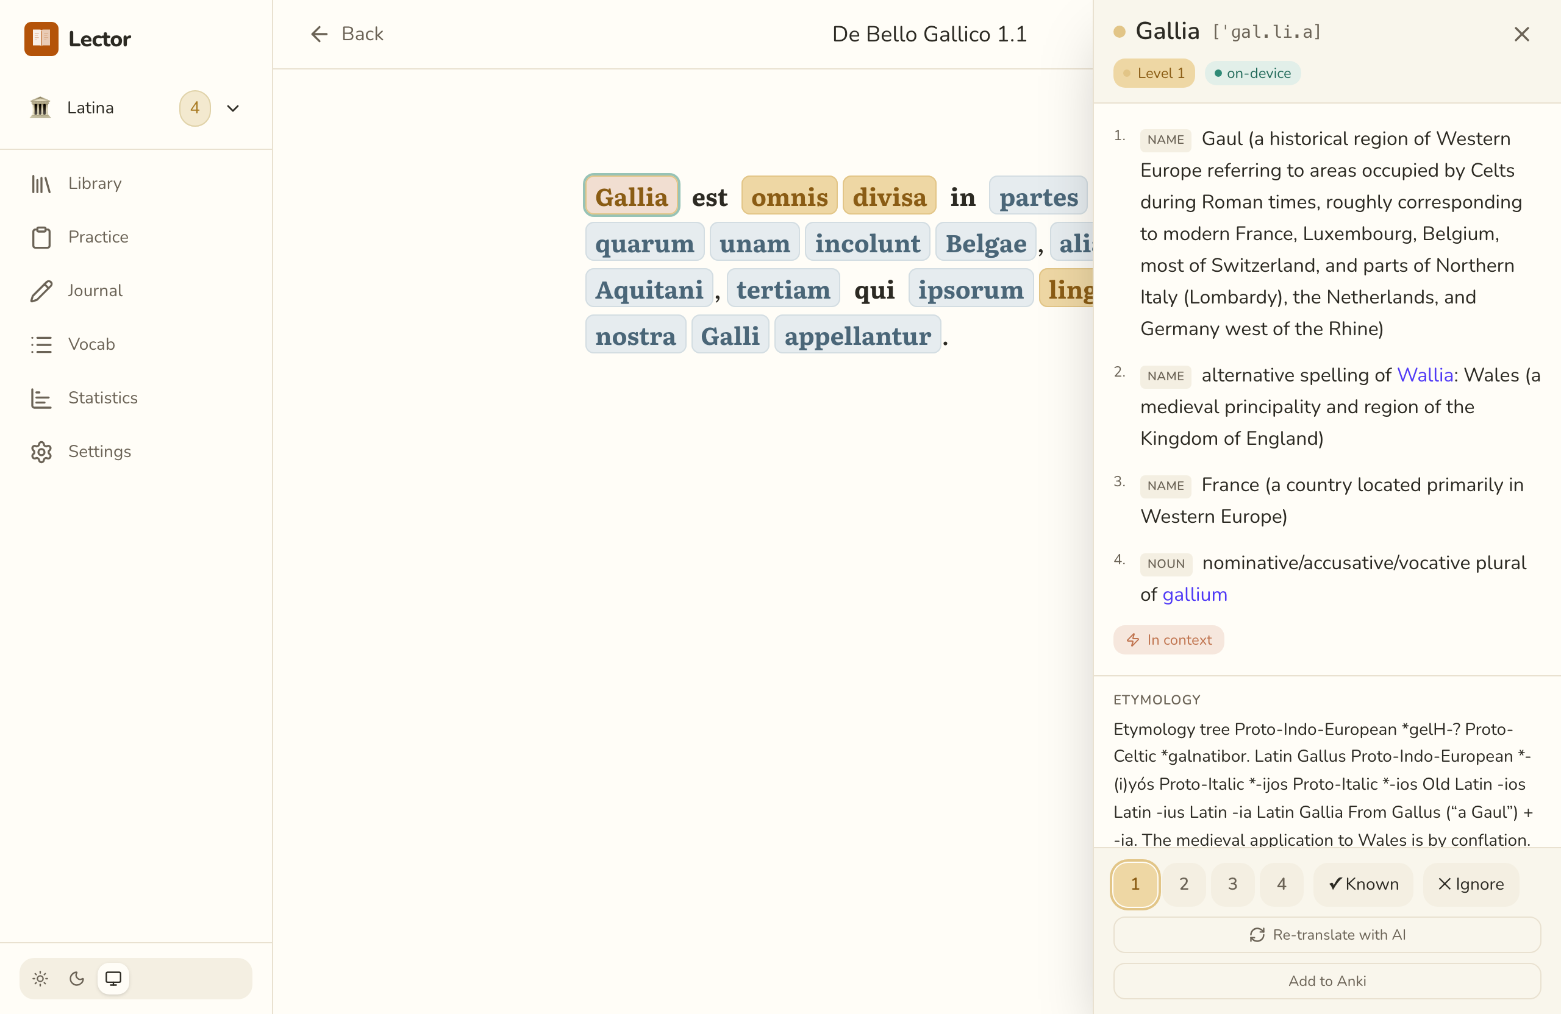Click the Journal pencil icon
1561x1014 pixels.
[41, 291]
